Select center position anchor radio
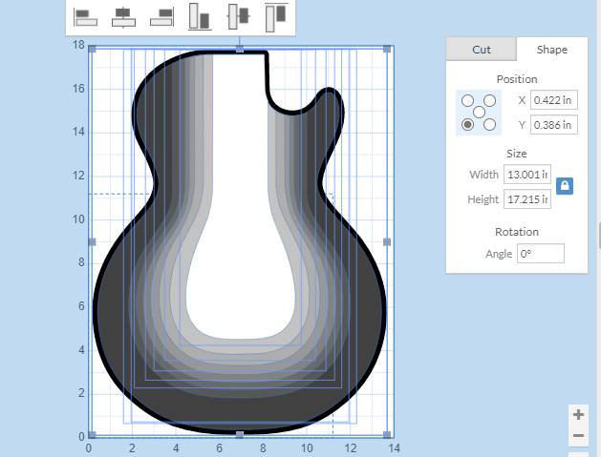 point(479,113)
